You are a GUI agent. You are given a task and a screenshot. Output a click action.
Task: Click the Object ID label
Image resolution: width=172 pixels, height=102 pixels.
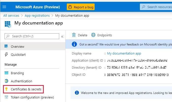coord(79,75)
